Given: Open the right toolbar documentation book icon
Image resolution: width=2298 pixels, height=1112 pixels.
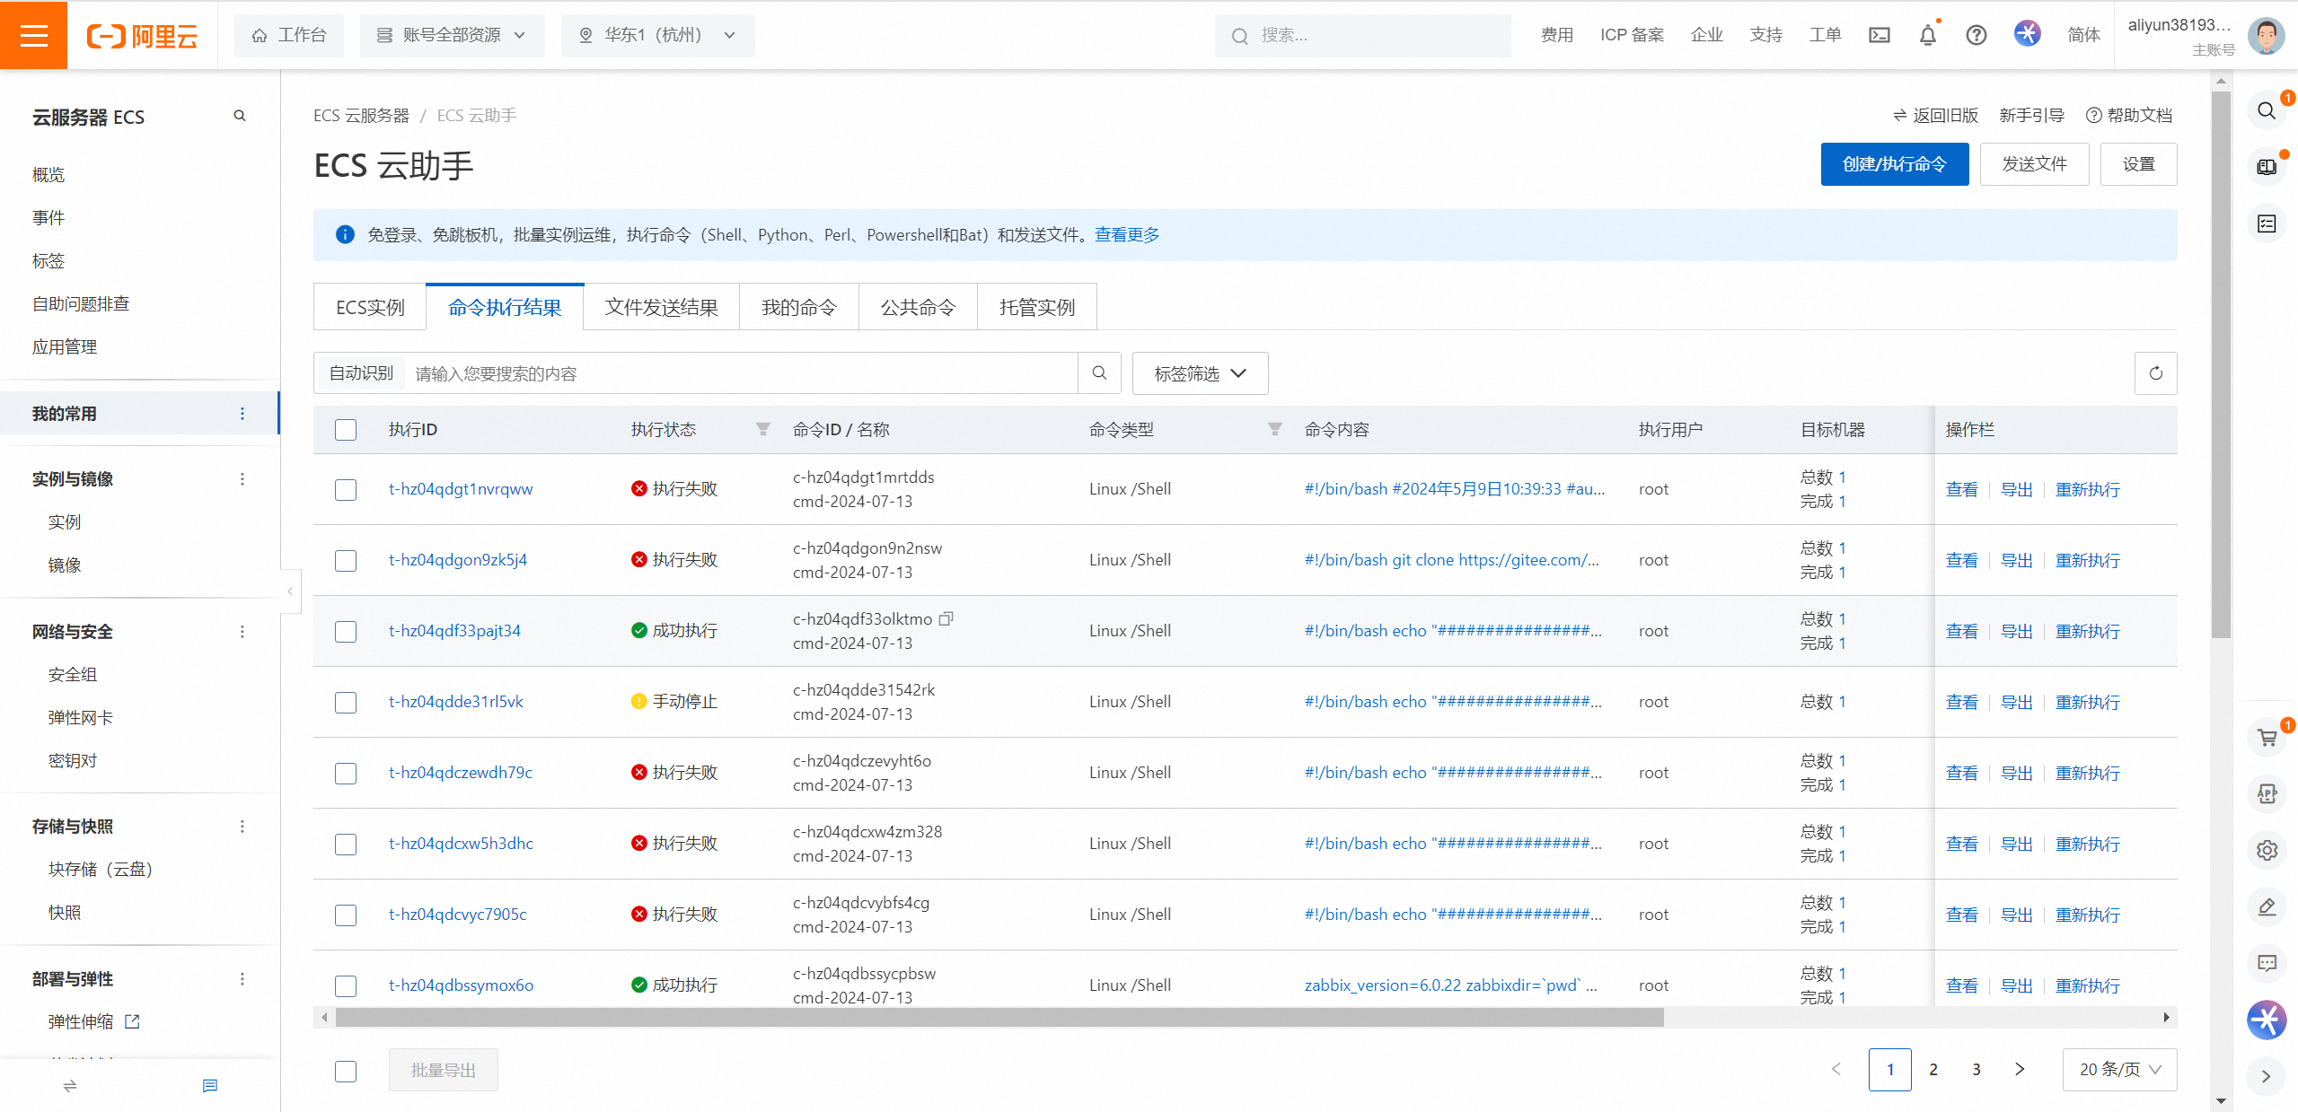Looking at the screenshot, I should click(x=2267, y=167).
